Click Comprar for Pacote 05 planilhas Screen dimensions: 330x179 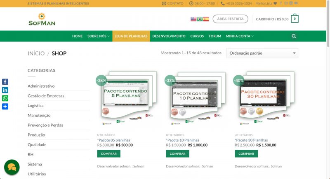click(x=109, y=153)
